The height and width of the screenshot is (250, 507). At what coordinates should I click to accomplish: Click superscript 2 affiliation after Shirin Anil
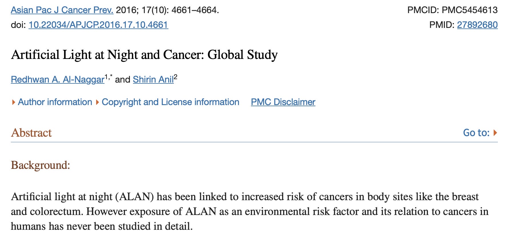click(176, 77)
